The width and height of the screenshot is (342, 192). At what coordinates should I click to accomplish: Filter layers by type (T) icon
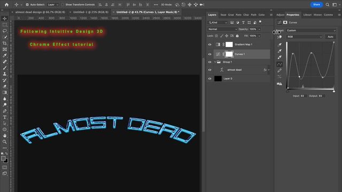point(244,22)
